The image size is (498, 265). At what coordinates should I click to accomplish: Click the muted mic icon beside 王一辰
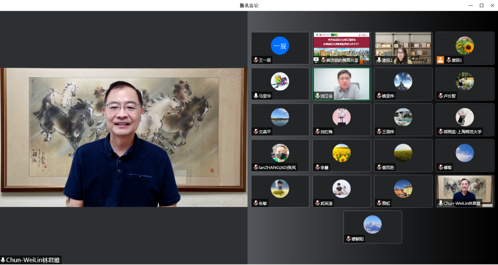[x=256, y=60]
